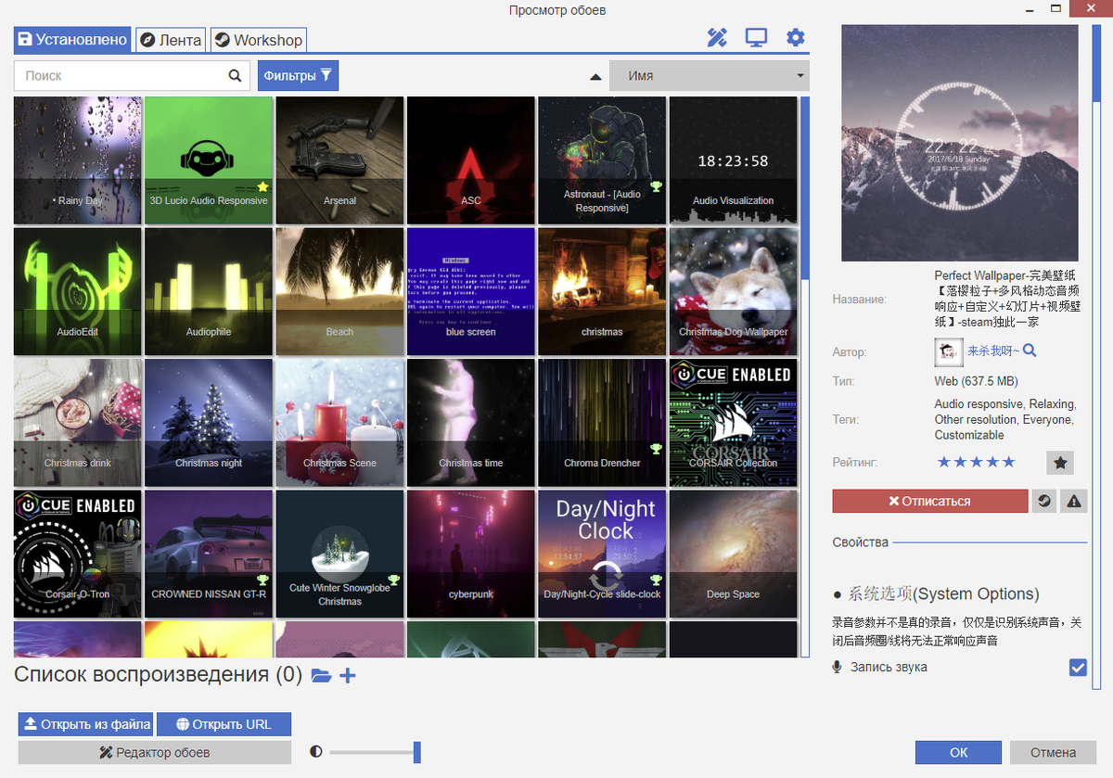Select Corsair-O-Tron wallpaper
Screen dimensions: 1113x778
pos(78,555)
